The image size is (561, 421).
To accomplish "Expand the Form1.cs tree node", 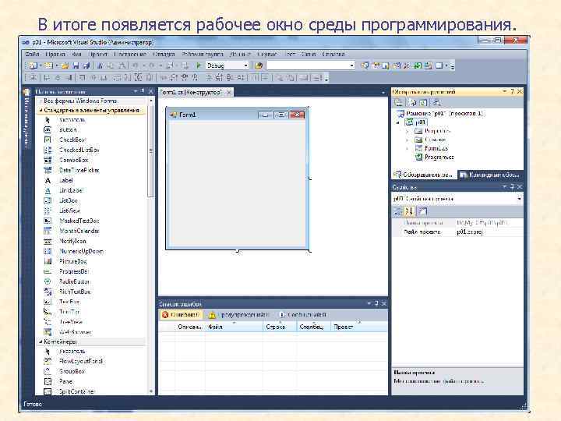I will [408, 148].
